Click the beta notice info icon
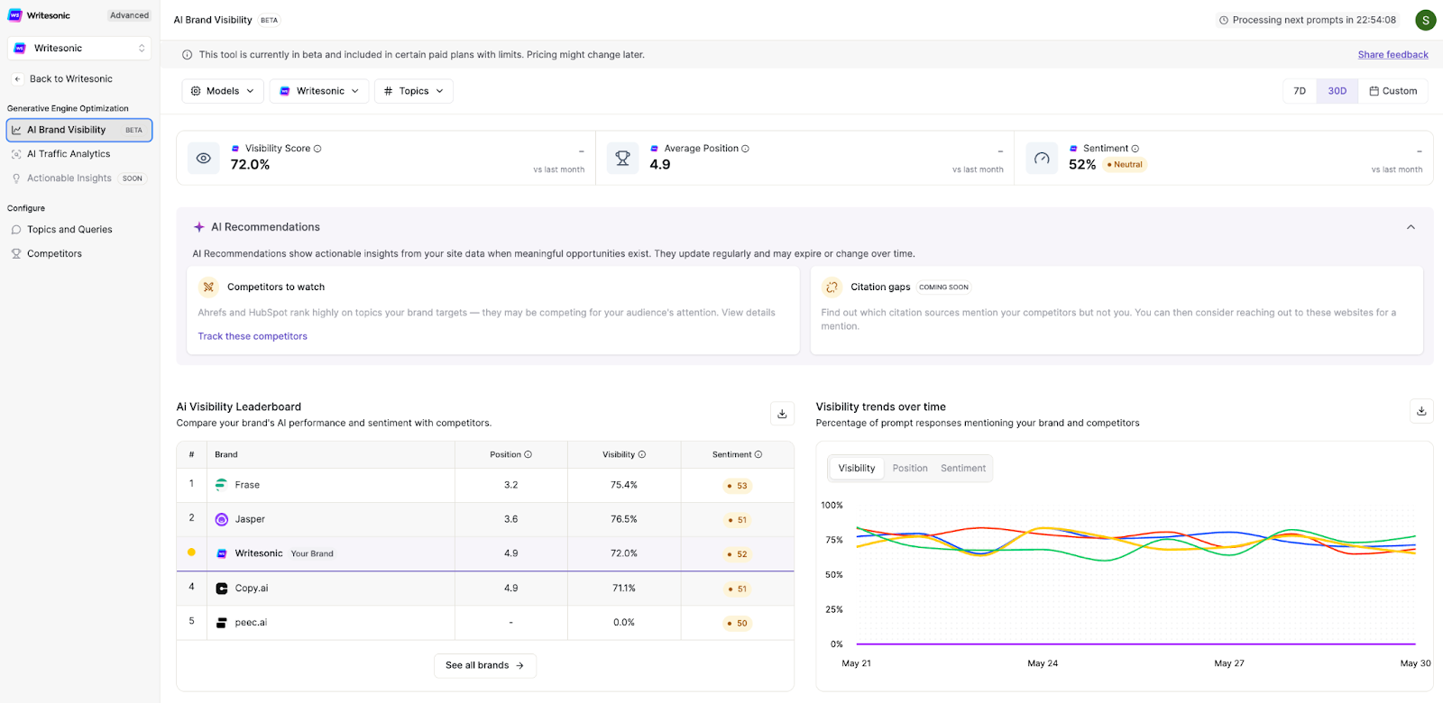Screen dimensions: 1443x703 click(x=188, y=55)
